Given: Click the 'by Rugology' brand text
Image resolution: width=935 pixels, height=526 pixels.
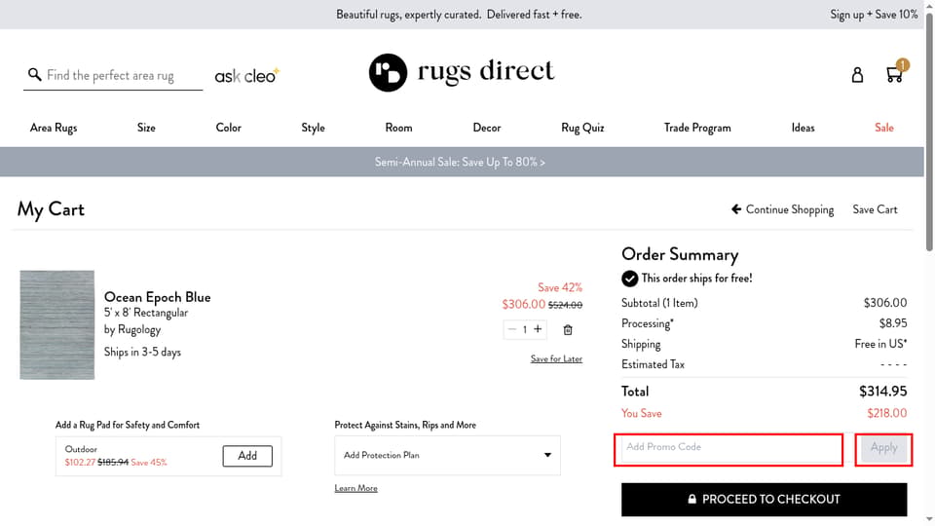Looking at the screenshot, I should tap(132, 329).
